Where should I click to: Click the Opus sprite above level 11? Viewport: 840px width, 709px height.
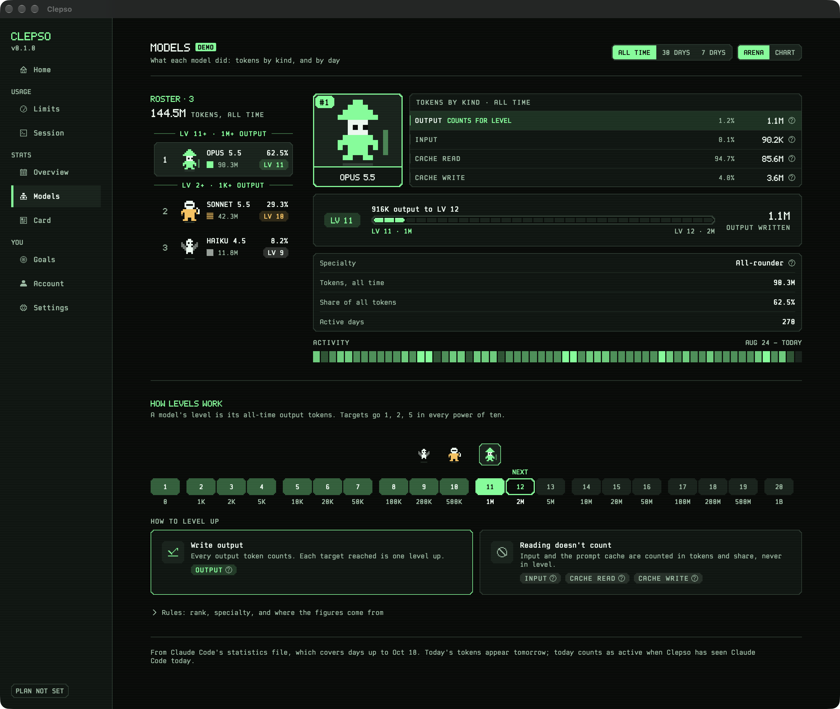(x=490, y=454)
